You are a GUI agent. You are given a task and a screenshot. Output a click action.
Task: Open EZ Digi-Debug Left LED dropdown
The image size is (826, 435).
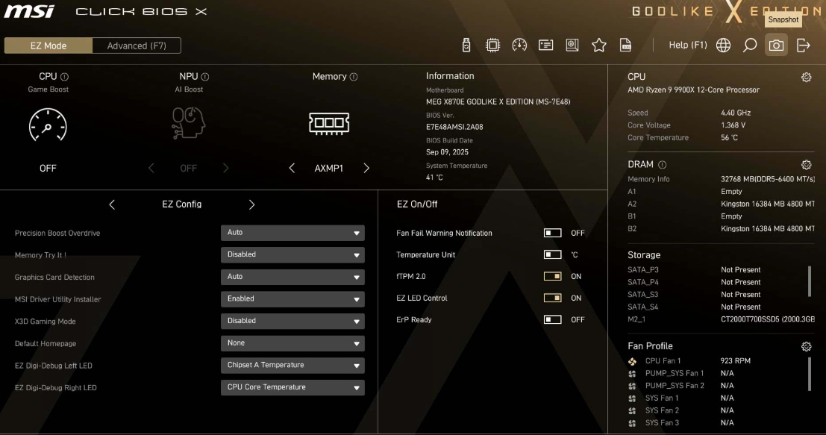pos(292,366)
